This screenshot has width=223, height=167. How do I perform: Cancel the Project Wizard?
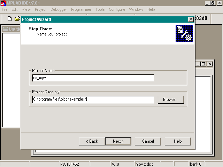tap(148, 141)
